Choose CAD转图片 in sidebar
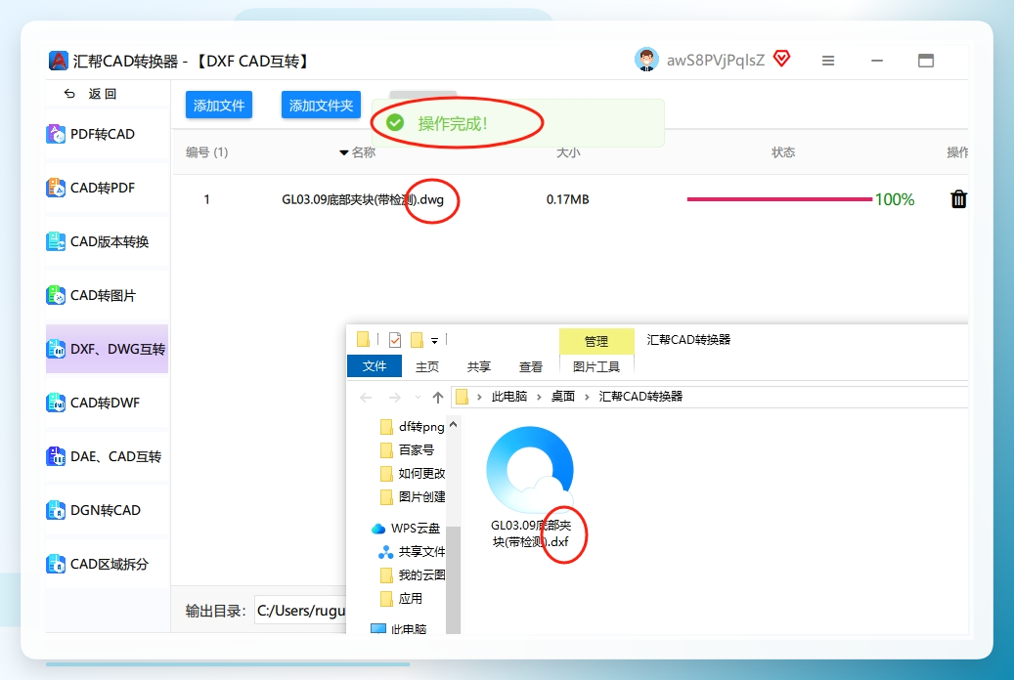 coord(107,295)
